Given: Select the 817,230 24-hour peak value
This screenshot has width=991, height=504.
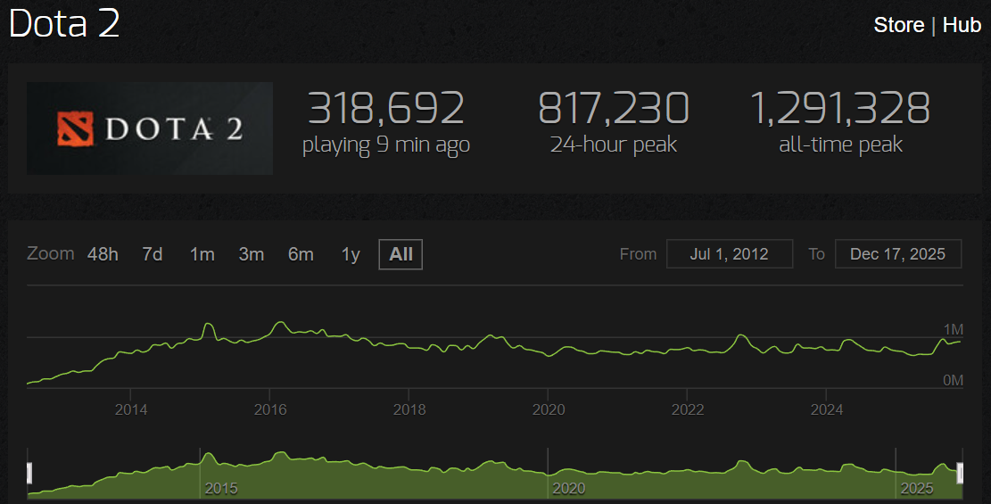Looking at the screenshot, I should pyautogui.click(x=614, y=108).
